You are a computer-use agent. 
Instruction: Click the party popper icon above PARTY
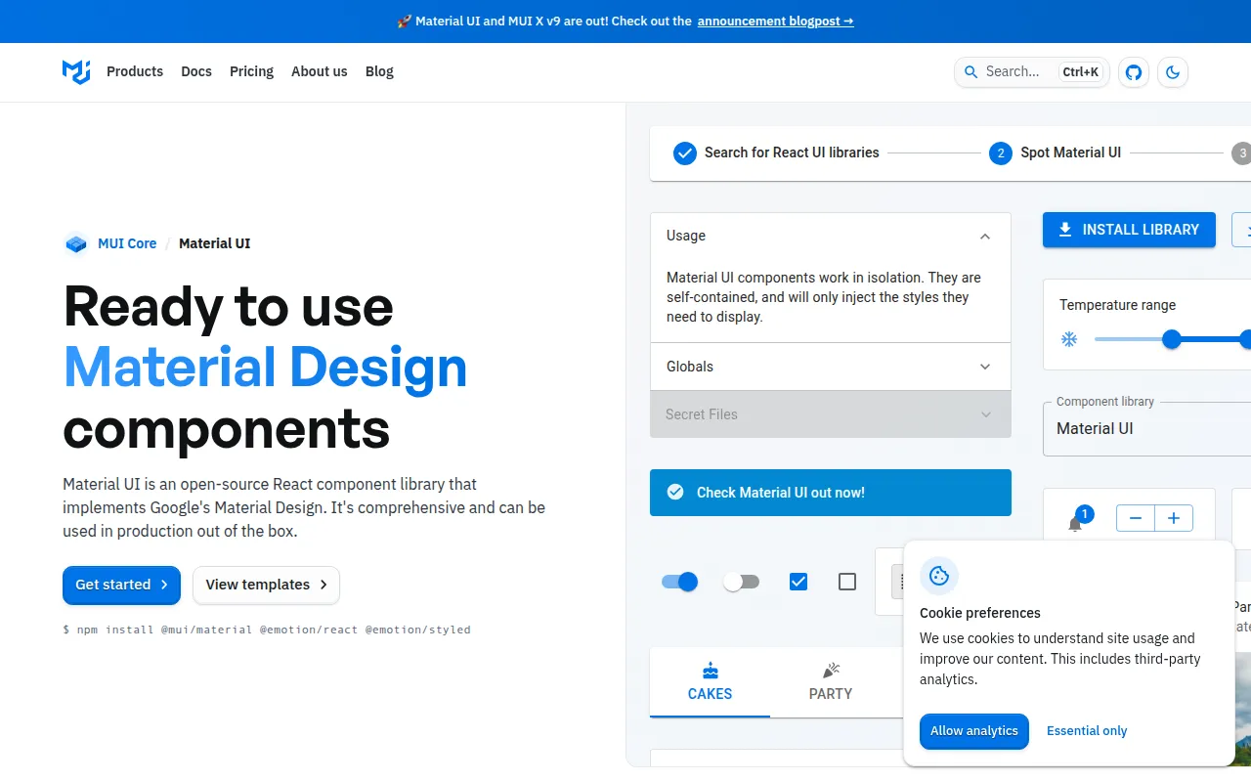831,671
